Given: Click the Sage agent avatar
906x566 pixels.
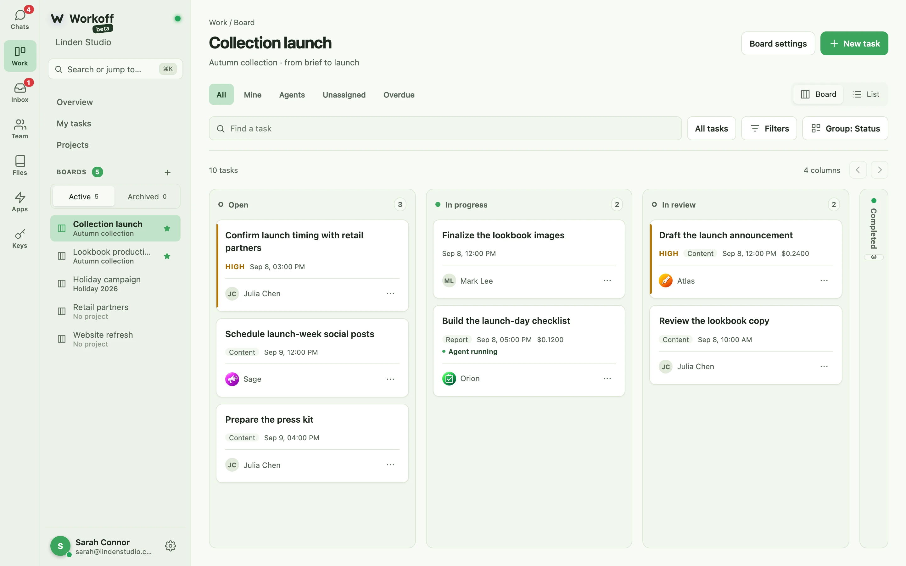Looking at the screenshot, I should pyautogui.click(x=232, y=379).
